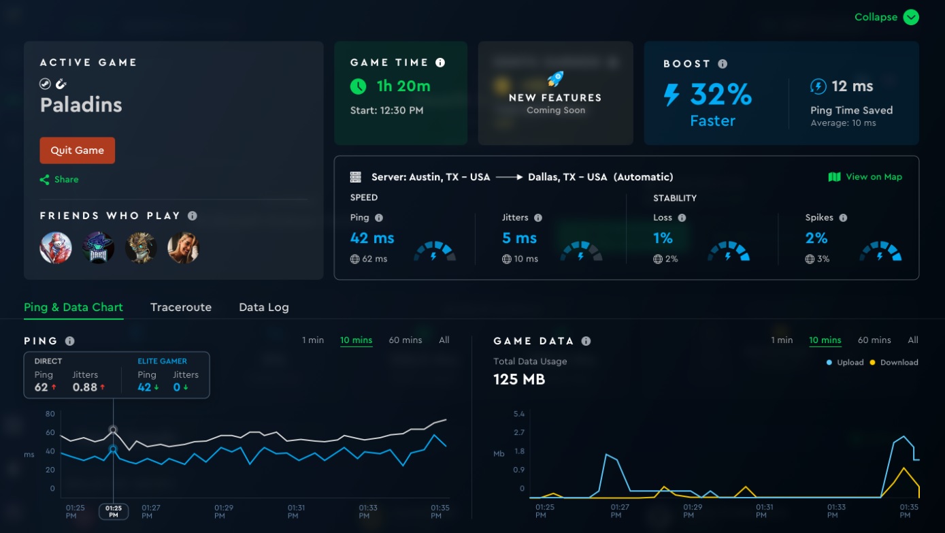Select the first friend avatar with red mask
The image size is (945, 533).
click(x=56, y=248)
